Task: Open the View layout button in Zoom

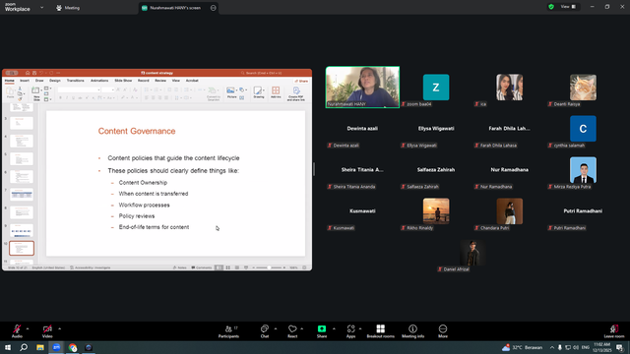Action: pyautogui.click(x=568, y=7)
